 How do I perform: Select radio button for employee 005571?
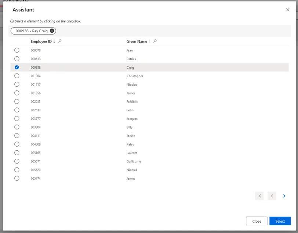coord(17,161)
